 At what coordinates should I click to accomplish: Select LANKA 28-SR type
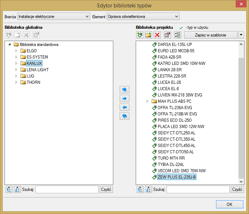click(170, 69)
